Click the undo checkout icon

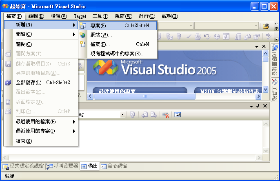click(x=207, y=37)
